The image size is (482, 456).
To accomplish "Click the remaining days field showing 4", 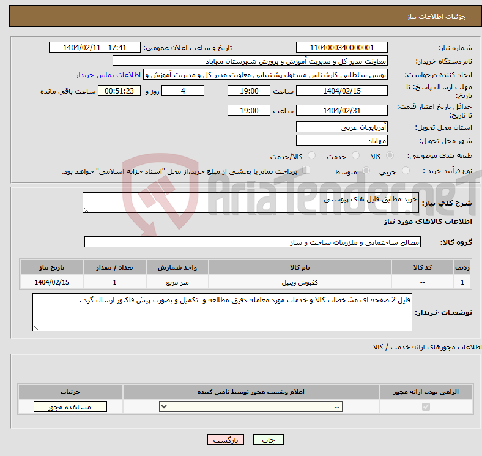I will (183, 91).
